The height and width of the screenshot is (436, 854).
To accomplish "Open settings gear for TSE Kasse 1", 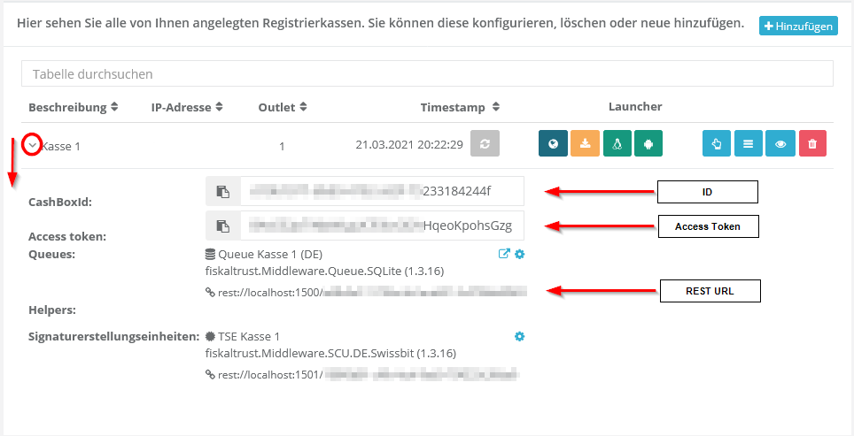I will (520, 336).
